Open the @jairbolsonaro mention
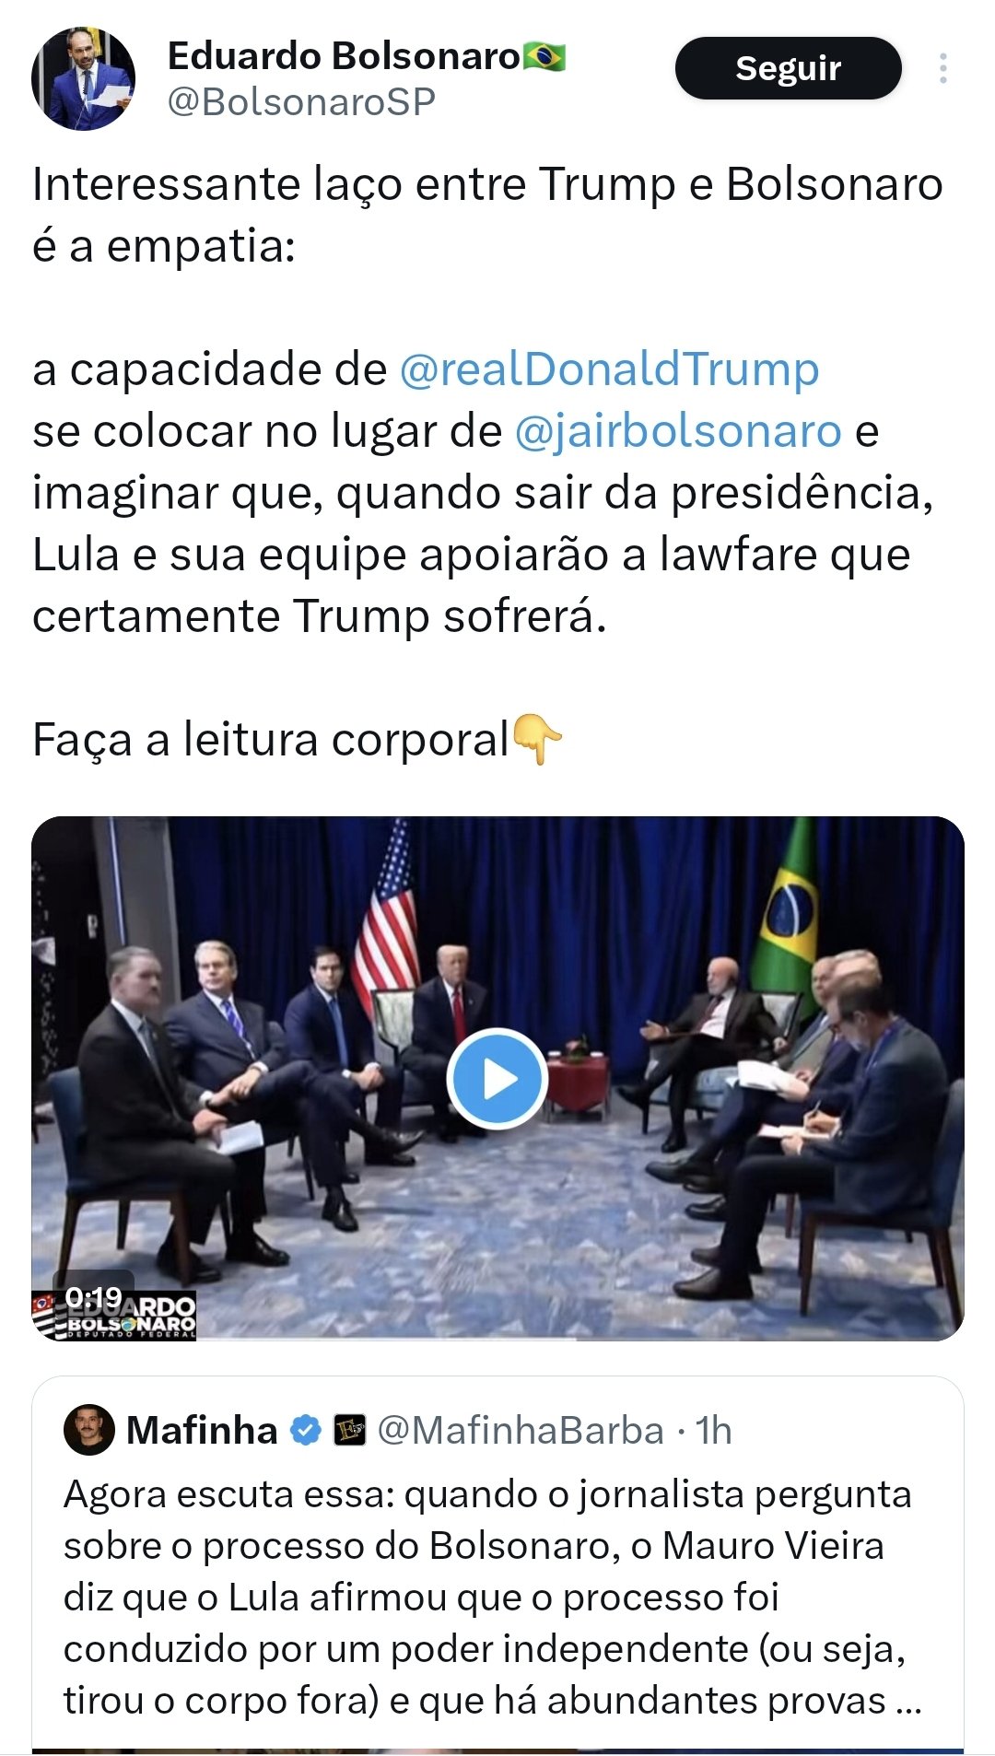The height and width of the screenshot is (1756, 995). point(677,431)
